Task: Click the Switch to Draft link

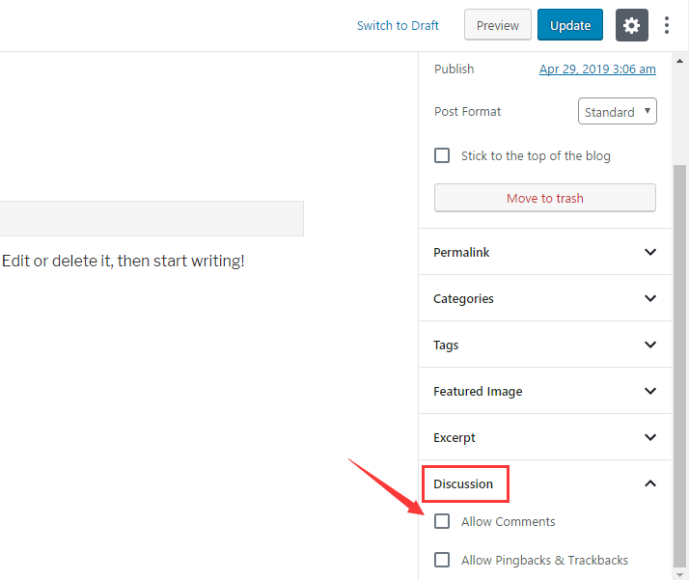Action: click(x=398, y=25)
